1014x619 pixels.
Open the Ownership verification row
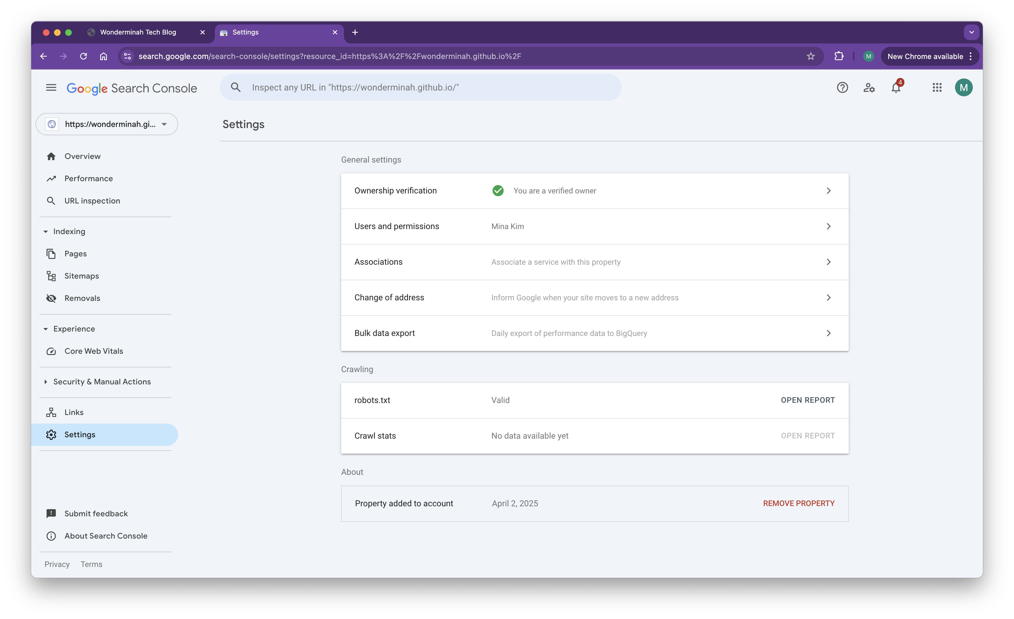tap(594, 191)
